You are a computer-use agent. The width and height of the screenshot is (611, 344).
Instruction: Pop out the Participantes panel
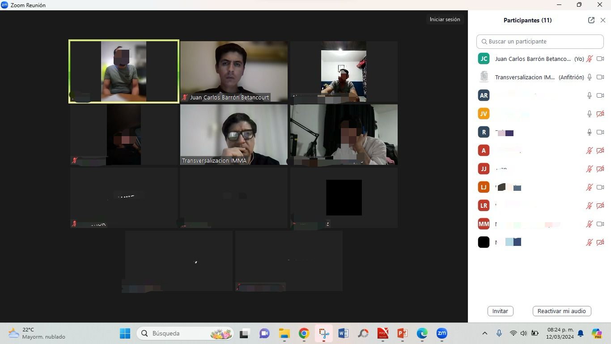coord(591,20)
